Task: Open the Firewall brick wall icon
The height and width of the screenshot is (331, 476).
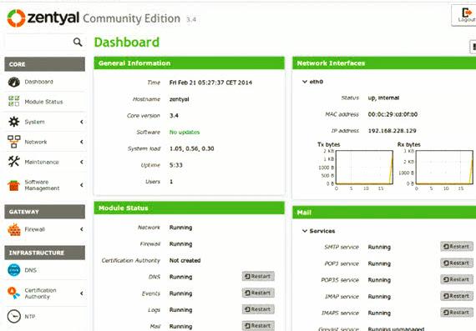Action: (14, 229)
